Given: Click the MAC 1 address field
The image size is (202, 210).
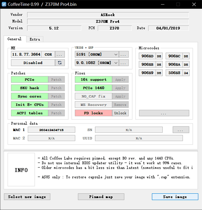Looking at the screenshot, I should 51,130.
